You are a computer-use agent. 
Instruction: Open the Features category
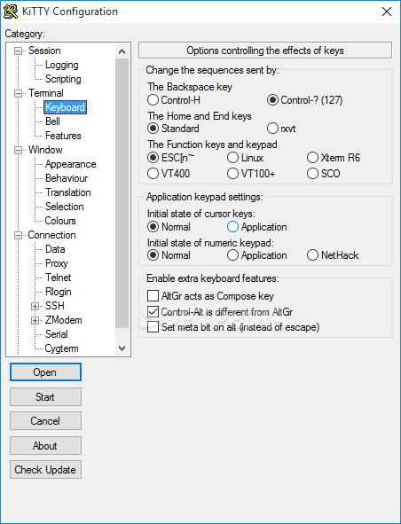click(63, 136)
